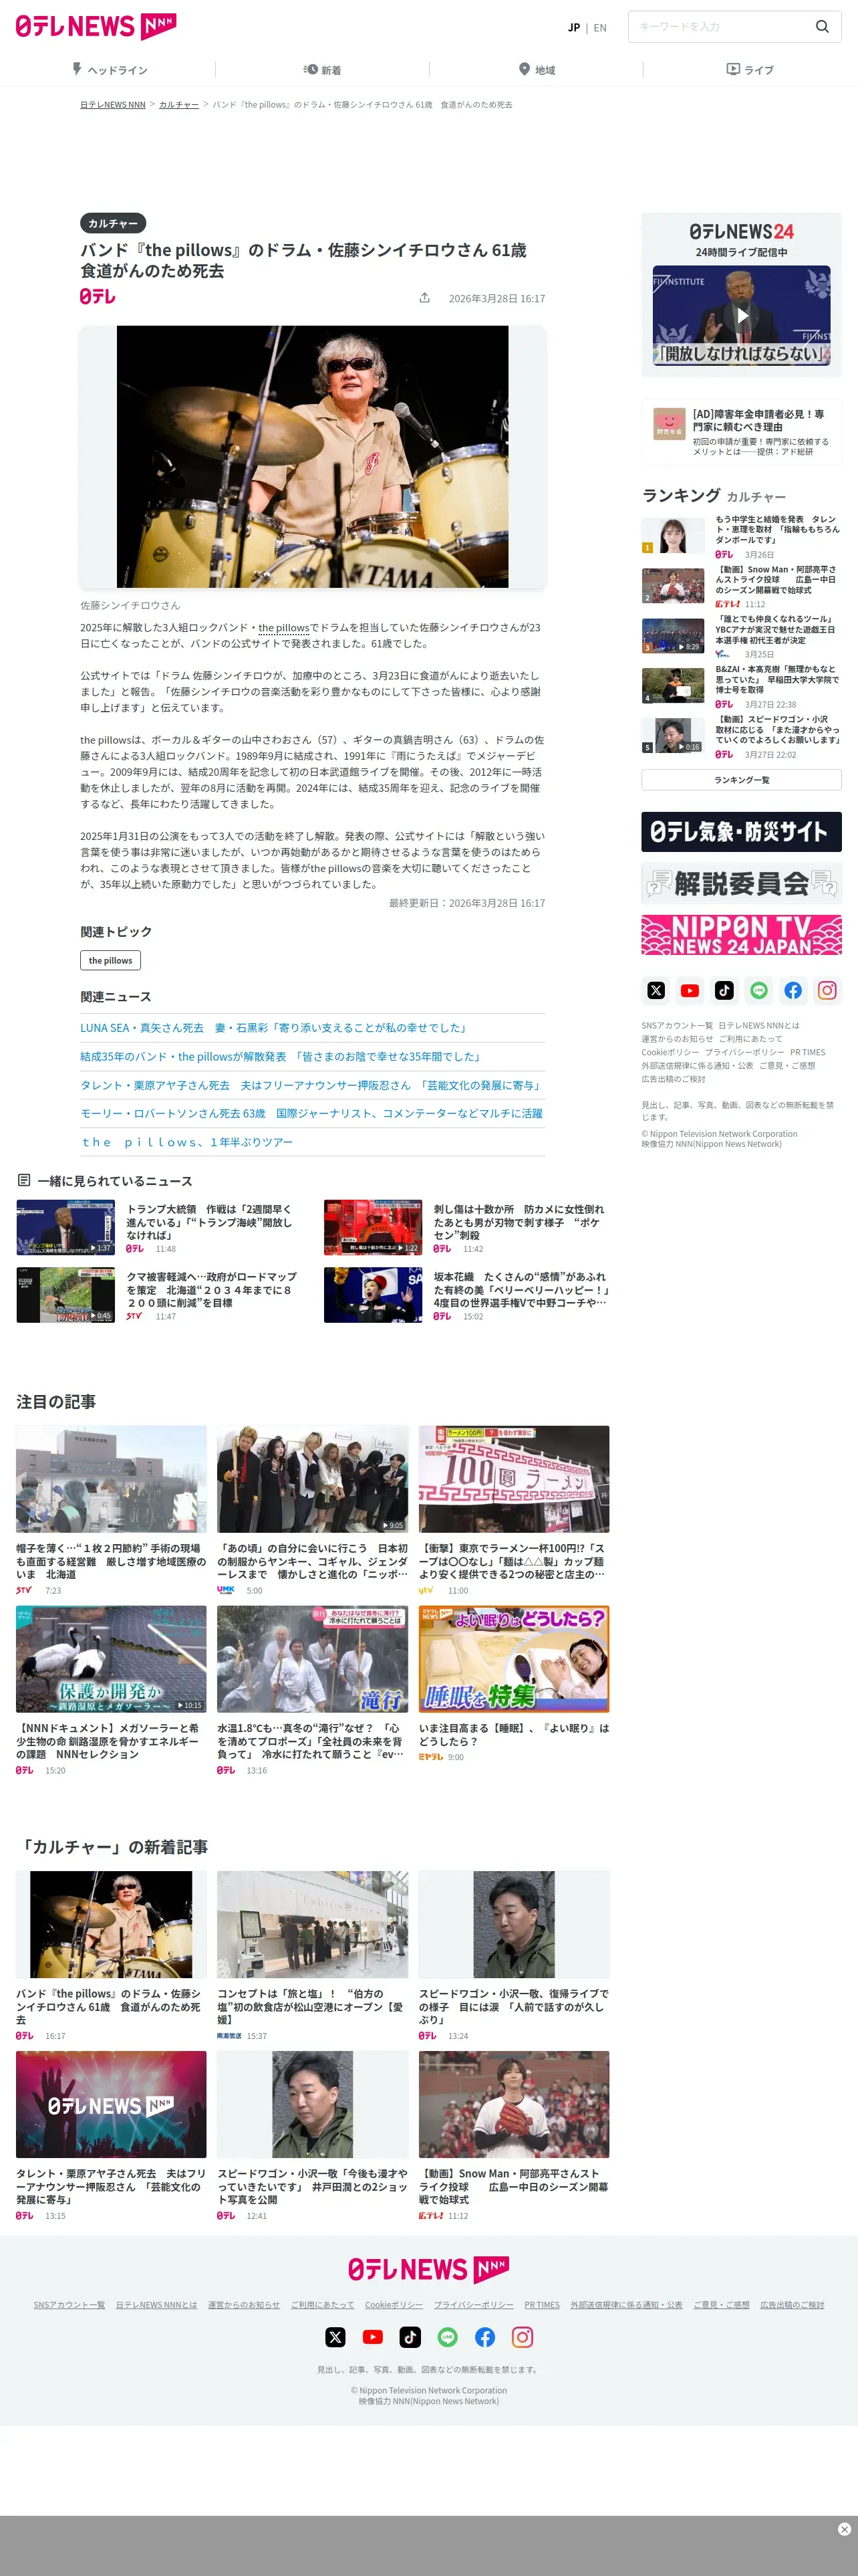Click the PR TIMES footer link
The width and height of the screenshot is (858, 2576).
click(541, 2305)
